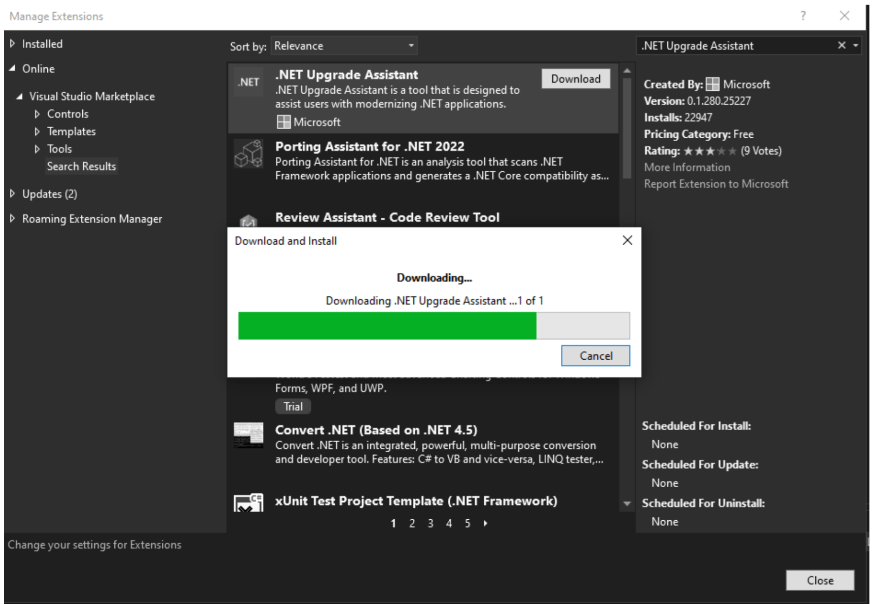Expand the Roaming Extension Manager category

(x=13, y=218)
